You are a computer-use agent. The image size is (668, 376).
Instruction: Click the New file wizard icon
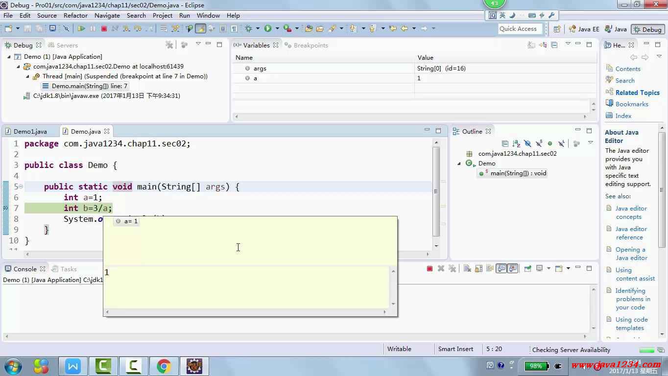pyautogui.click(x=8, y=29)
